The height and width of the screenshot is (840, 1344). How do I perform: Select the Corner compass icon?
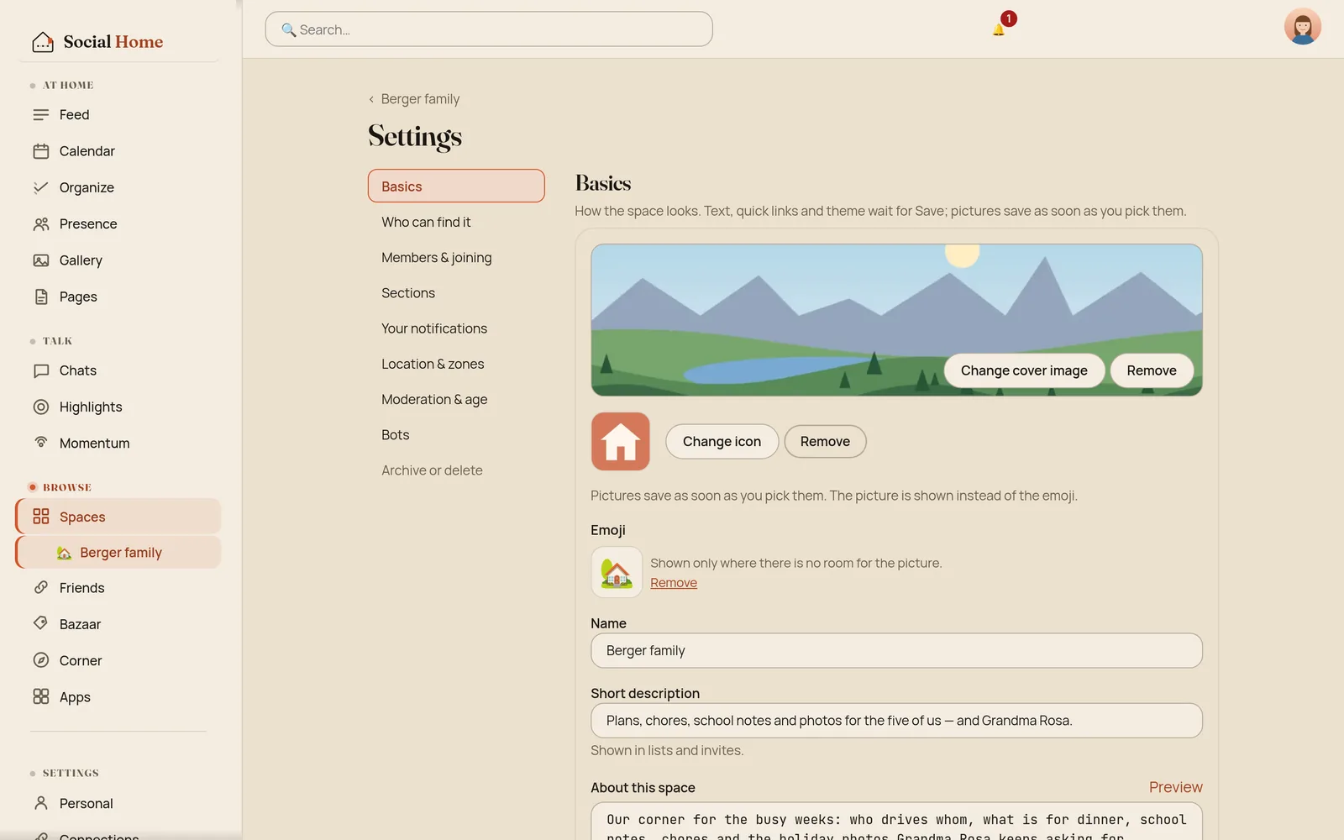click(x=40, y=660)
